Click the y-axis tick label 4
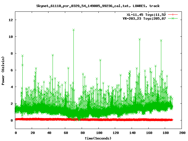This screenshot has width=188, height=141. (11, 87)
